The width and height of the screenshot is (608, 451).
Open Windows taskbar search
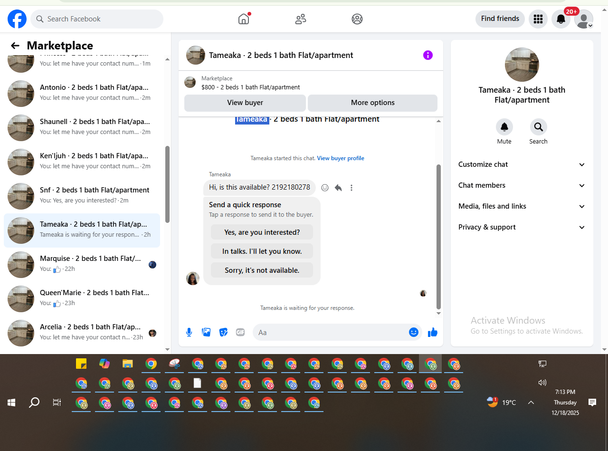tap(34, 403)
